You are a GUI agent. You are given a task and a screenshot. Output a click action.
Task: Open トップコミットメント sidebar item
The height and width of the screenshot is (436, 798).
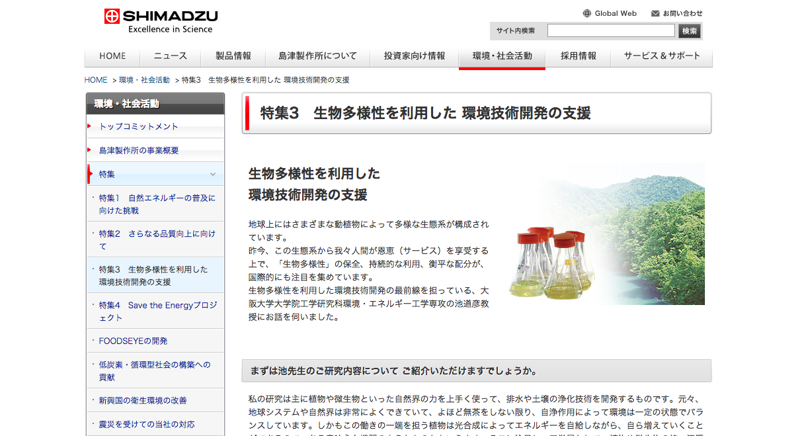click(x=139, y=126)
